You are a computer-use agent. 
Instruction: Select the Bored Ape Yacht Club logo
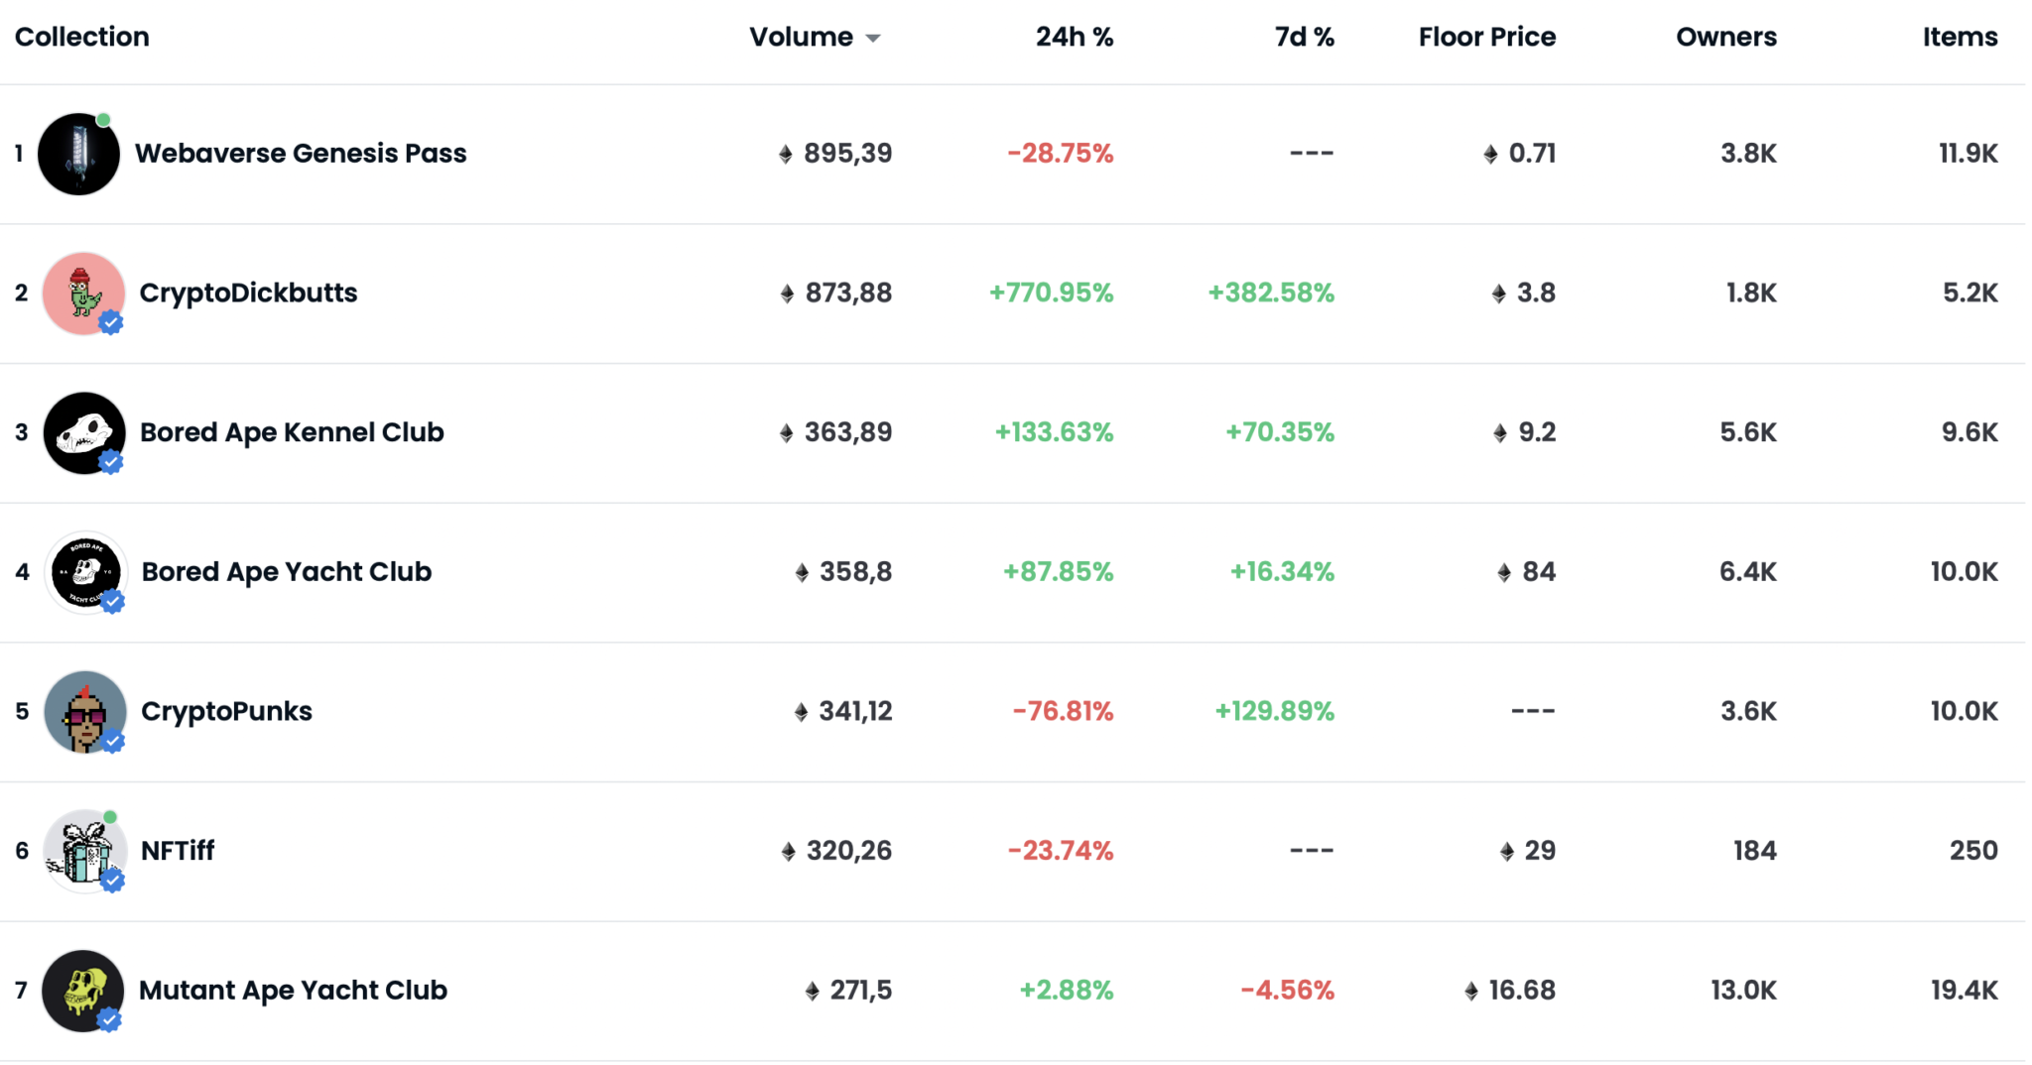tap(85, 572)
